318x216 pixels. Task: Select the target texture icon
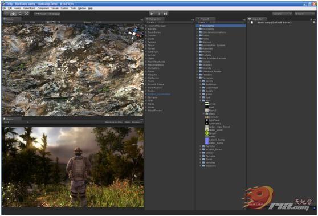point(207,133)
